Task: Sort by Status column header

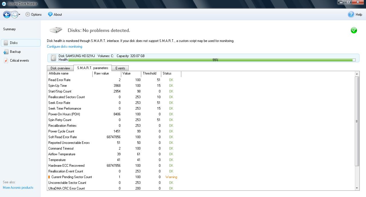Action: (x=171, y=74)
